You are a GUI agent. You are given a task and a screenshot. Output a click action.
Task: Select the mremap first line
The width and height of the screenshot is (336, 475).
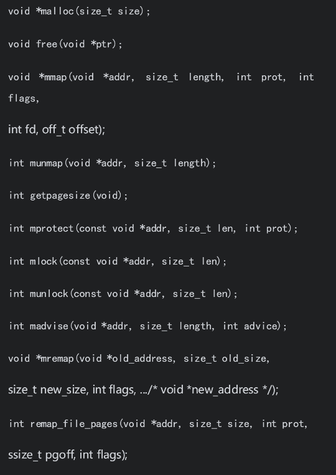[139, 359]
